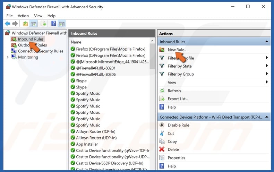274x172 pixels.
Task: Select Connection Security Rules in the tree
Action: [41, 51]
